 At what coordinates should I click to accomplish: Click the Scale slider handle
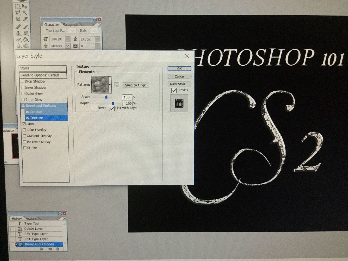pos(106,97)
